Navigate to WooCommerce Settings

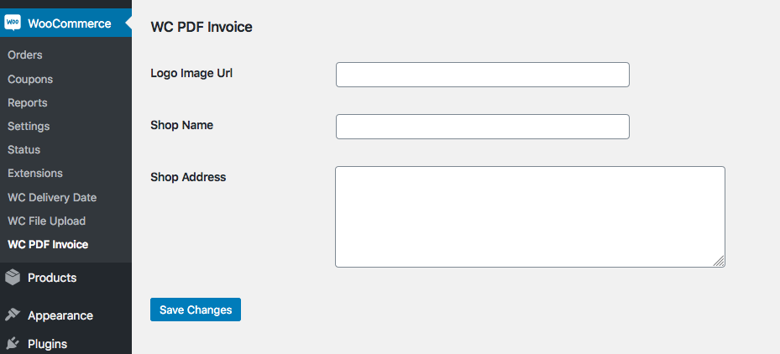click(29, 126)
